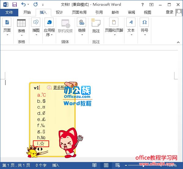Open the 邮件 tab
183x169 pixels.
coord(115,12)
